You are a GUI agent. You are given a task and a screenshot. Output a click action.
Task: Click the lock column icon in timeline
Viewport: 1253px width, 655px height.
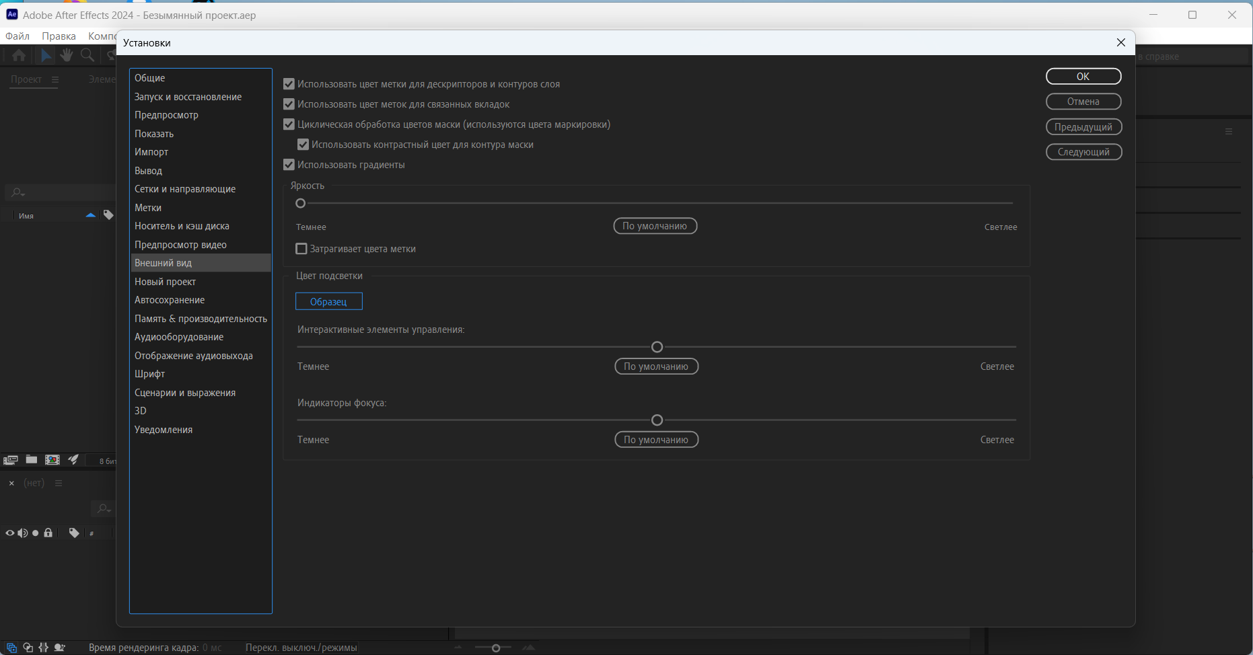(48, 533)
